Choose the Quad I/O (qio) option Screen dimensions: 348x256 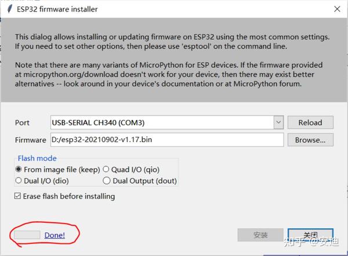106,170
